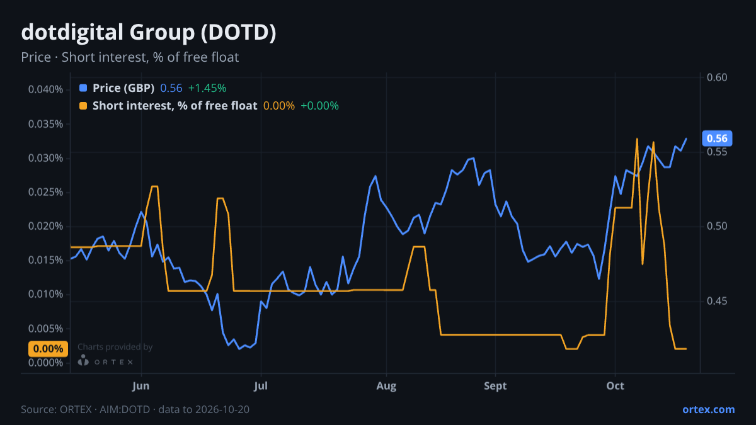
Task: Click the '0.035%' left axis label
Action: pyautogui.click(x=46, y=123)
